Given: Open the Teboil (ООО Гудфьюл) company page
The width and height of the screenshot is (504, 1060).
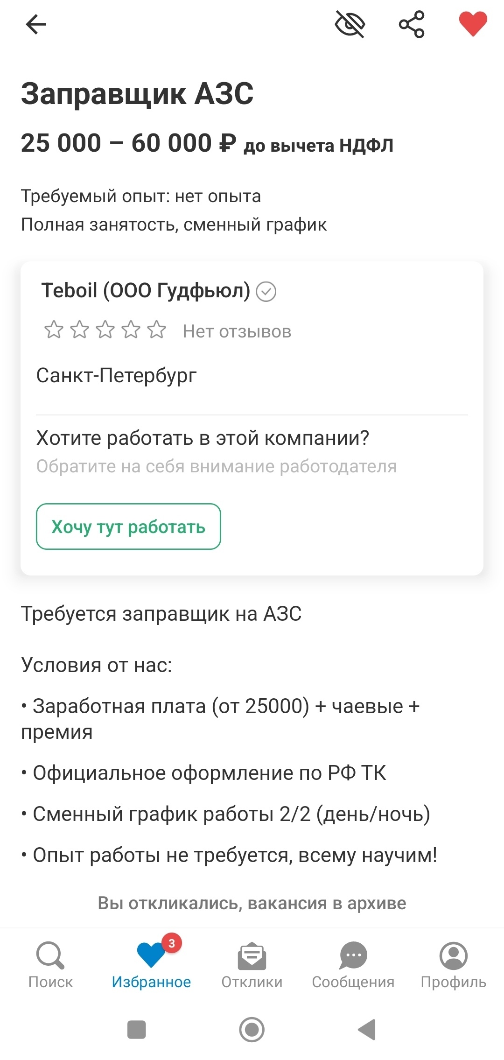Looking at the screenshot, I should click(x=146, y=291).
